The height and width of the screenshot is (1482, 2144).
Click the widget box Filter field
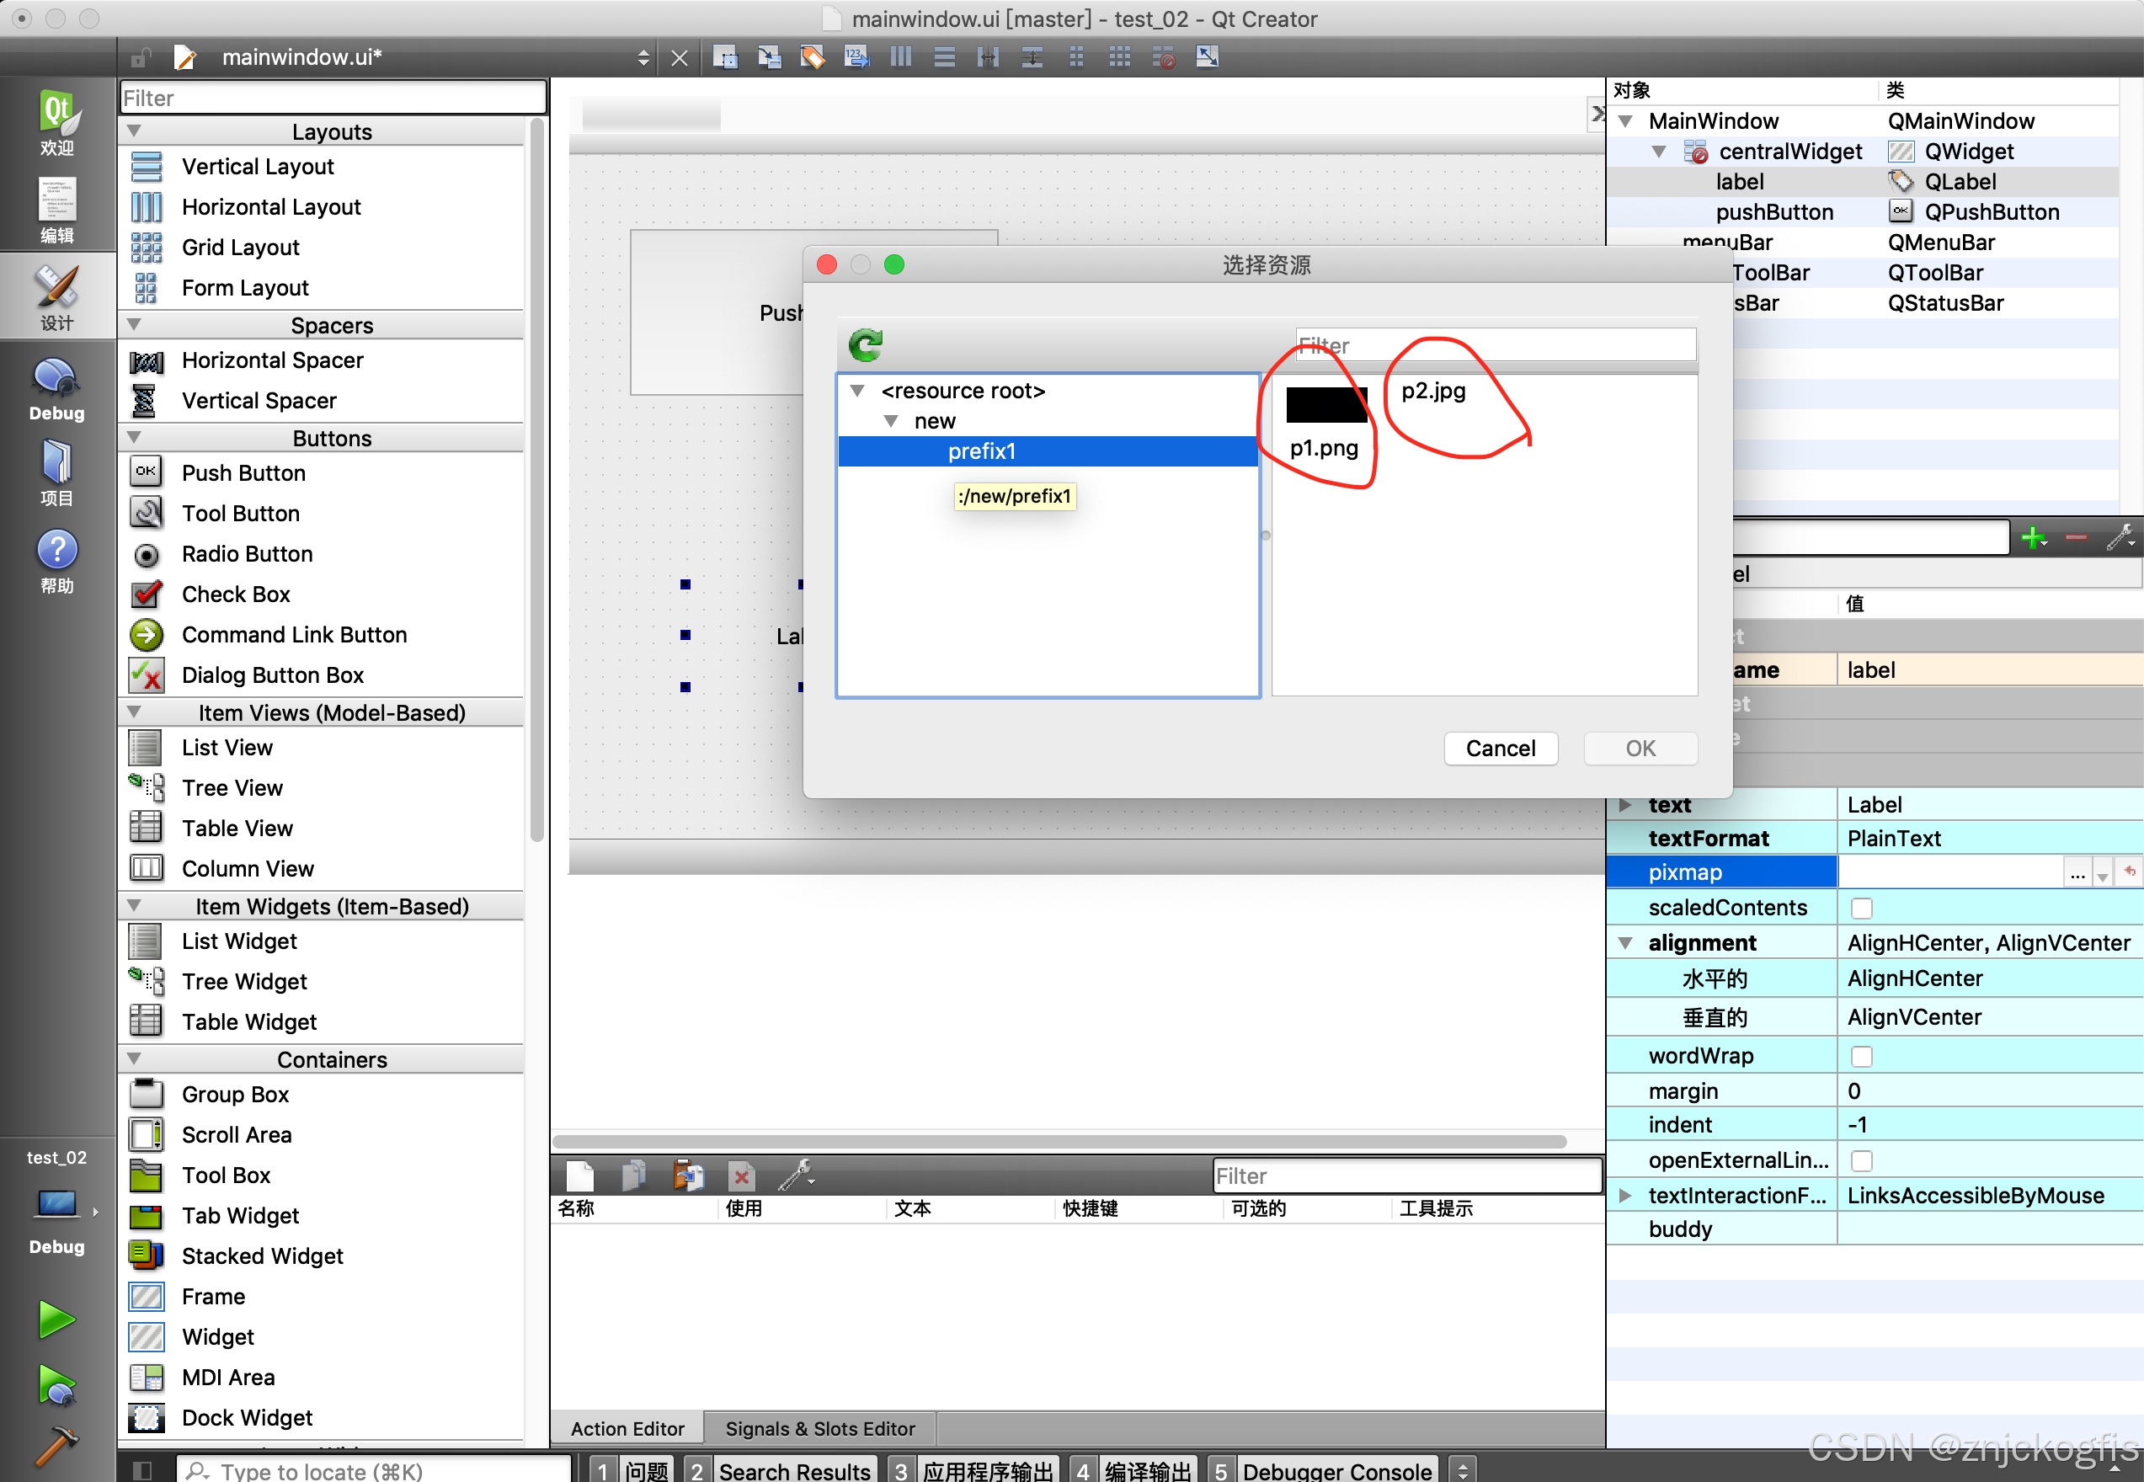coord(333,99)
